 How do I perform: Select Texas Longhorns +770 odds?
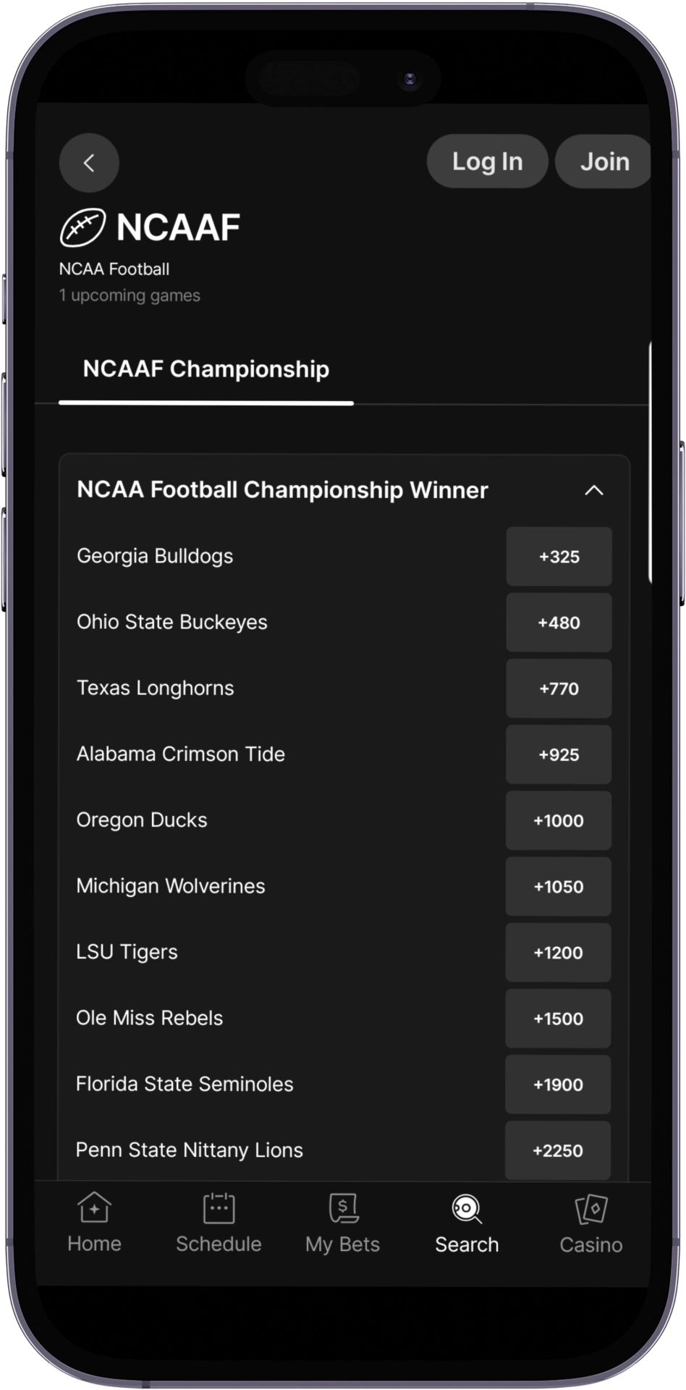[x=559, y=688]
